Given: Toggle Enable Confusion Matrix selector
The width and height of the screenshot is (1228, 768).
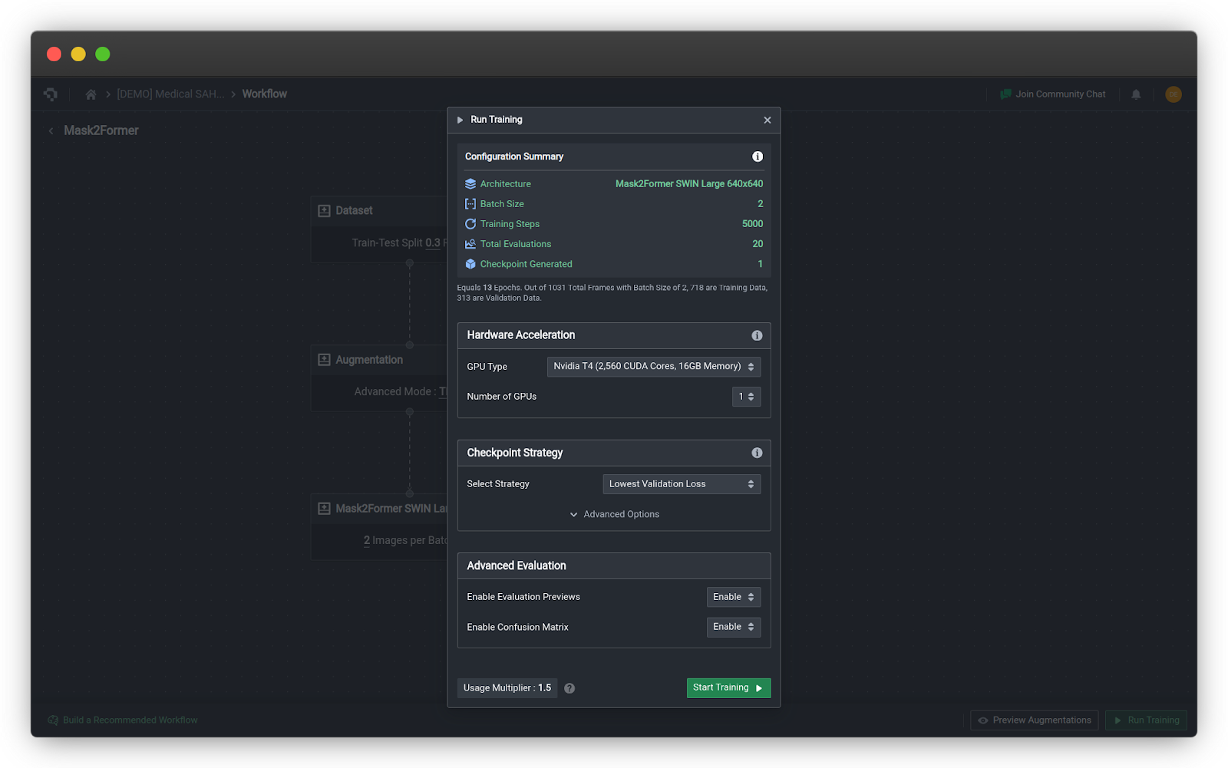Looking at the screenshot, I should (733, 627).
